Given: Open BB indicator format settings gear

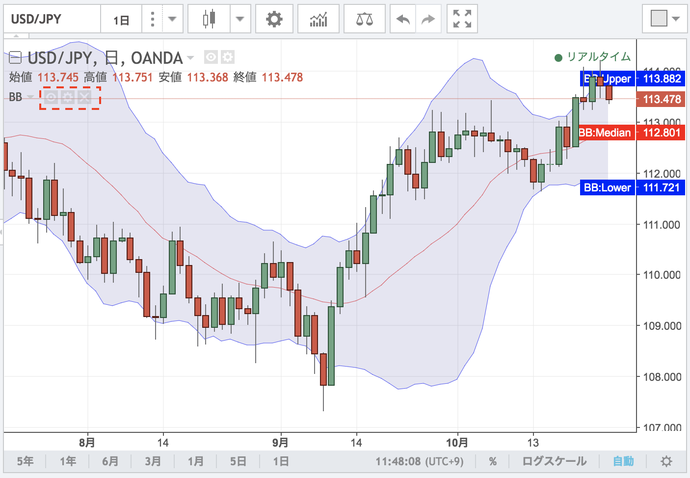Looking at the screenshot, I should click(x=68, y=97).
